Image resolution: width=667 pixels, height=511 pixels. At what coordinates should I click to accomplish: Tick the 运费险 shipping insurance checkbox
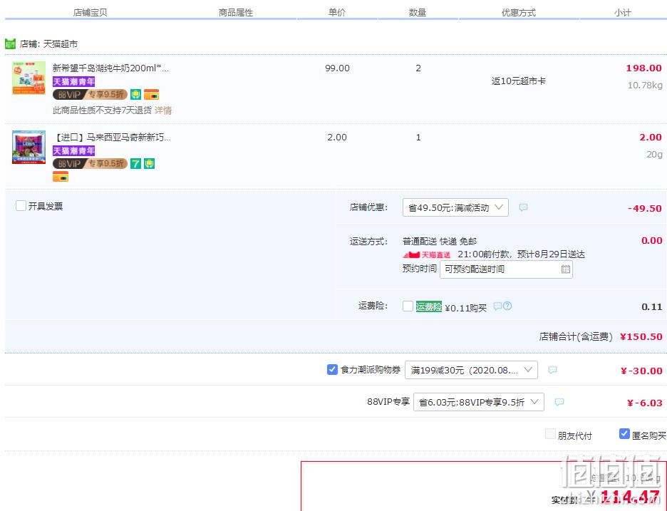pyautogui.click(x=408, y=306)
